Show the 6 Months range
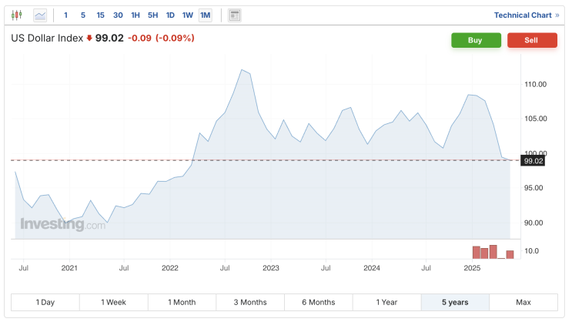This screenshot has width=572, height=322. 319,302
